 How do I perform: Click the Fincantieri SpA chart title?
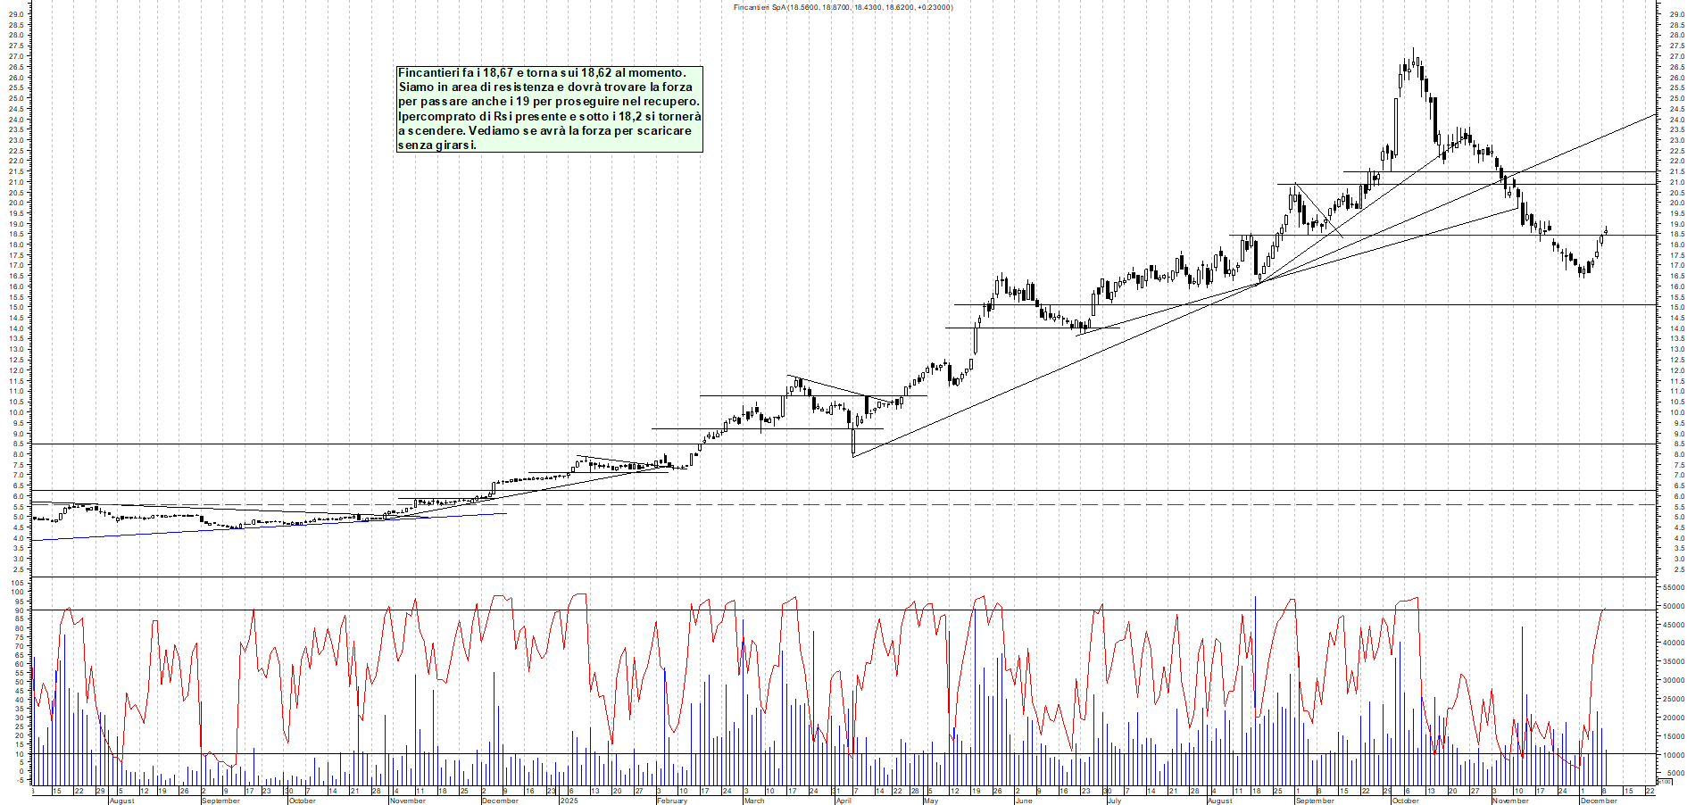[x=842, y=7]
